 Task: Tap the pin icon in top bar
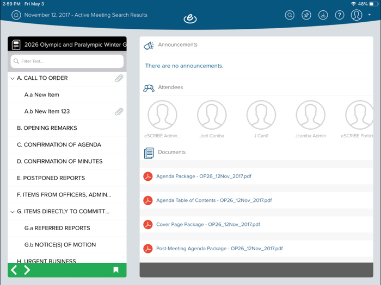coord(306,15)
